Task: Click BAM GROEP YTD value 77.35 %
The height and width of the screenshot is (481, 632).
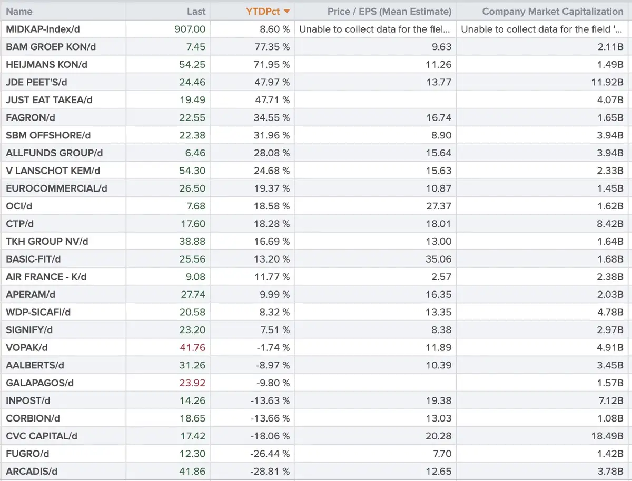Action: point(272,47)
